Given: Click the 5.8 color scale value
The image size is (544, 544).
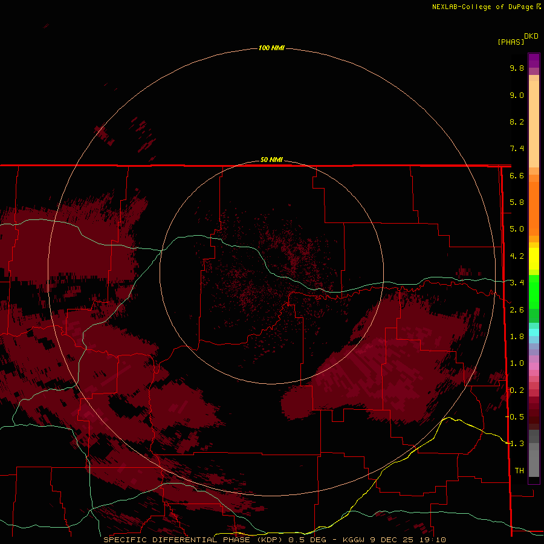Looking at the screenshot, I should click(x=517, y=202).
